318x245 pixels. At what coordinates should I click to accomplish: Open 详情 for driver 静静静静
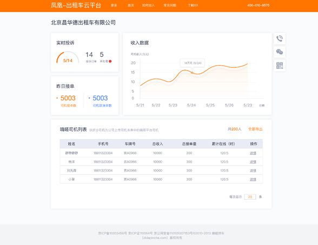(253, 153)
